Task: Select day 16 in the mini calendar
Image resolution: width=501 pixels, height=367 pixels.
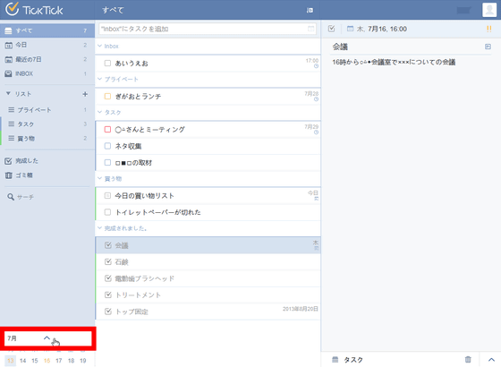Action: 47,361
